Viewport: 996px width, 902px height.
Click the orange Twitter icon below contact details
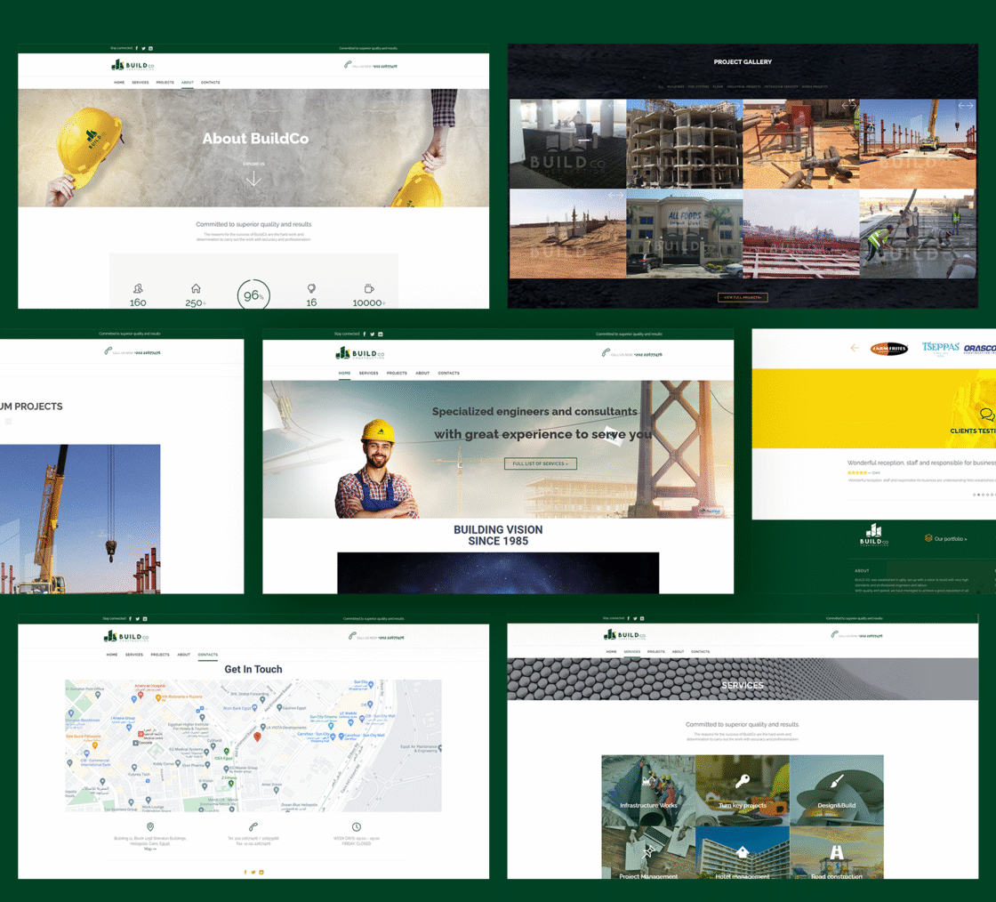coord(253,872)
